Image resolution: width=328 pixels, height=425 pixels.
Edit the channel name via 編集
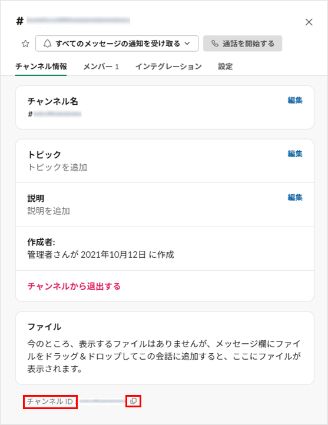pos(295,100)
